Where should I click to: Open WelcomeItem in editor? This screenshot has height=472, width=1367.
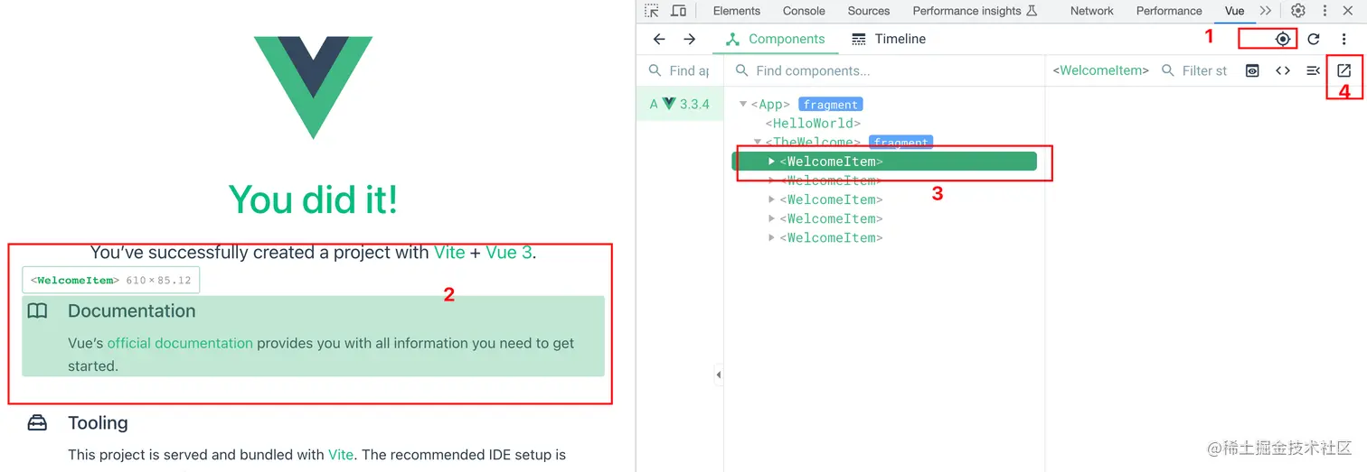point(1344,70)
